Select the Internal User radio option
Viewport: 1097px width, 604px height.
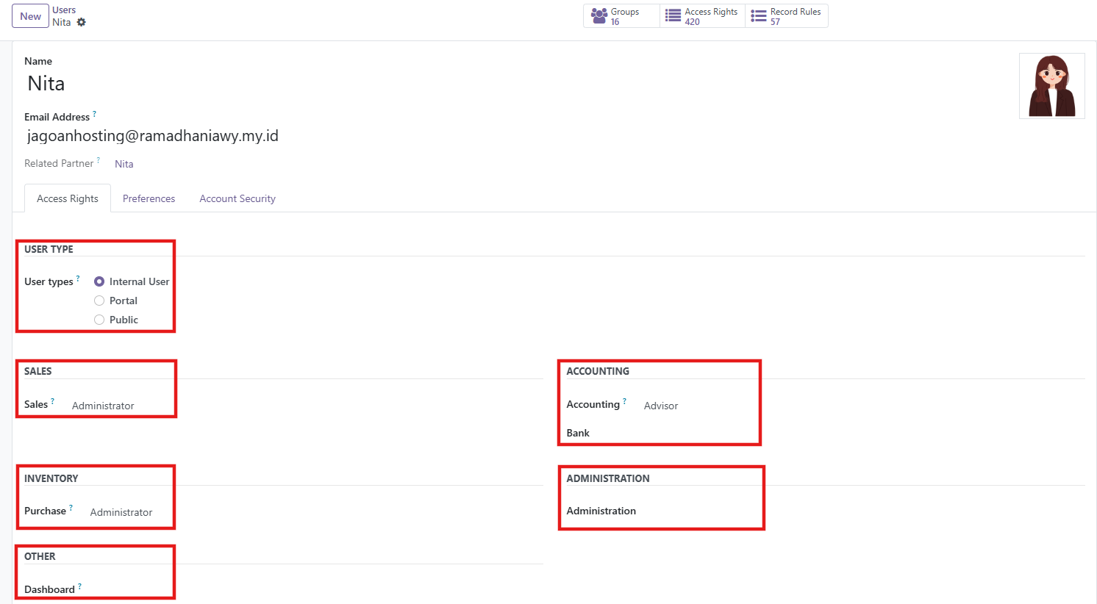(x=99, y=281)
